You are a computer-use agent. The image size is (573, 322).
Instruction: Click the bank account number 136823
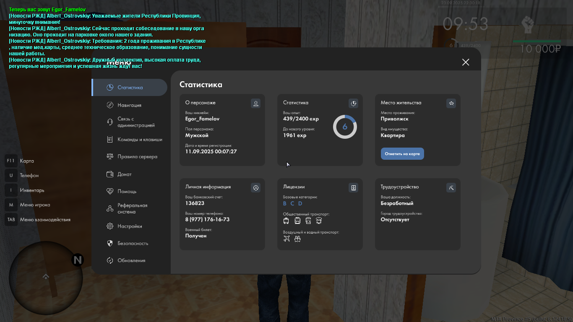(195, 203)
